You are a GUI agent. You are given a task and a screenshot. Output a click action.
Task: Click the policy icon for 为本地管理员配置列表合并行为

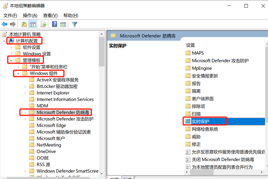pos(188,167)
